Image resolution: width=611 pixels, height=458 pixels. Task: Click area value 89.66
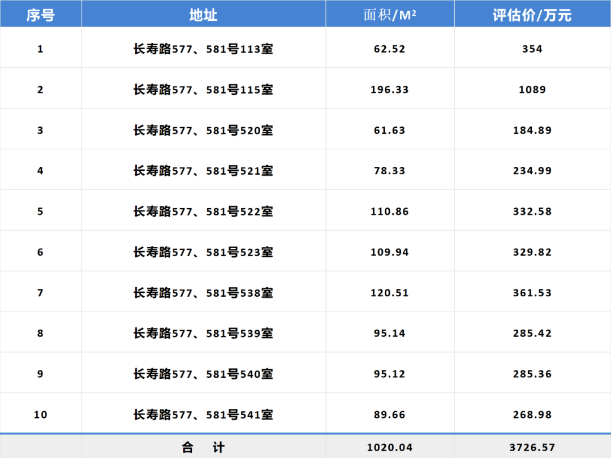pos(390,414)
